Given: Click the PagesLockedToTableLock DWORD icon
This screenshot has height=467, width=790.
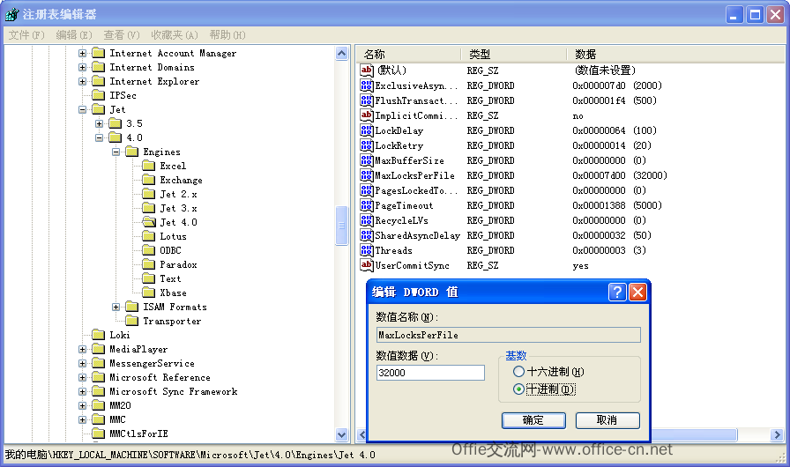Looking at the screenshot, I should pyautogui.click(x=366, y=190).
